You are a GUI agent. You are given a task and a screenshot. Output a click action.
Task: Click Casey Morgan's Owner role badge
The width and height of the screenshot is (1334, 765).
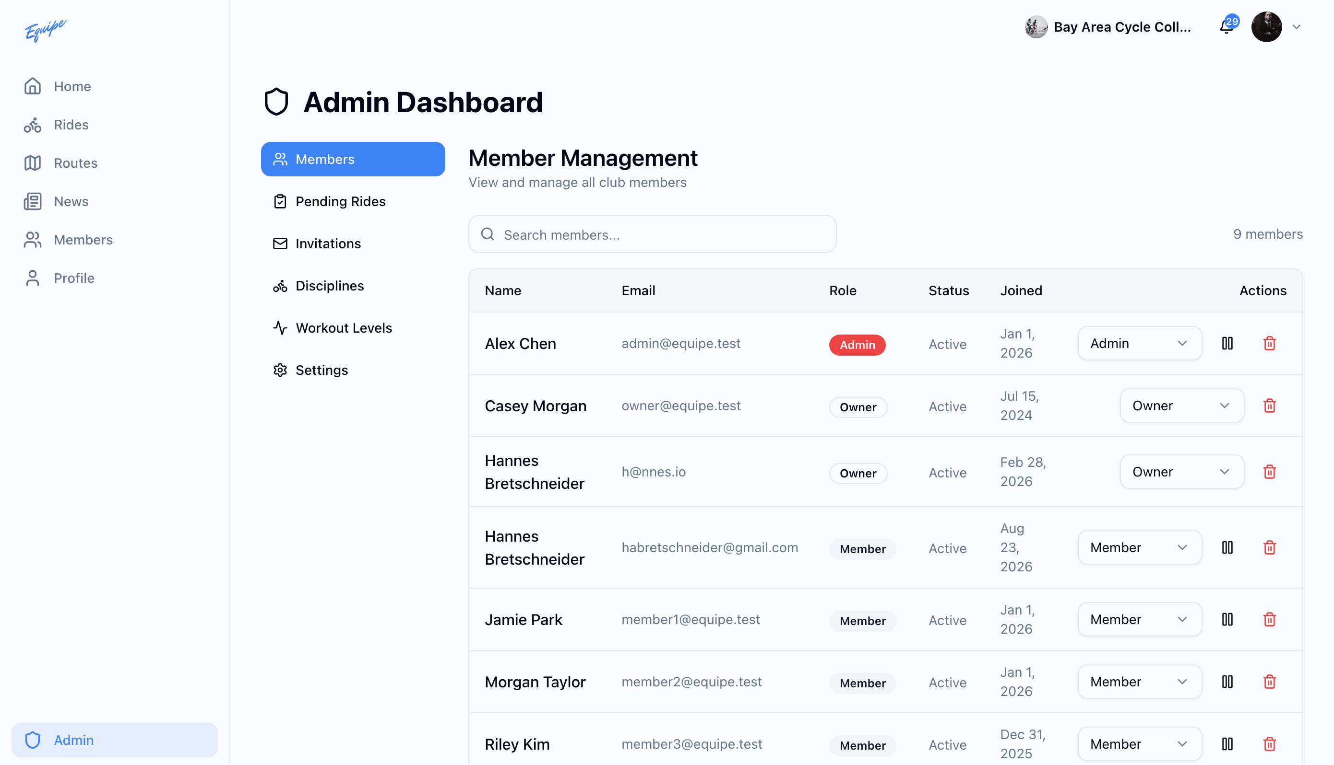click(858, 407)
